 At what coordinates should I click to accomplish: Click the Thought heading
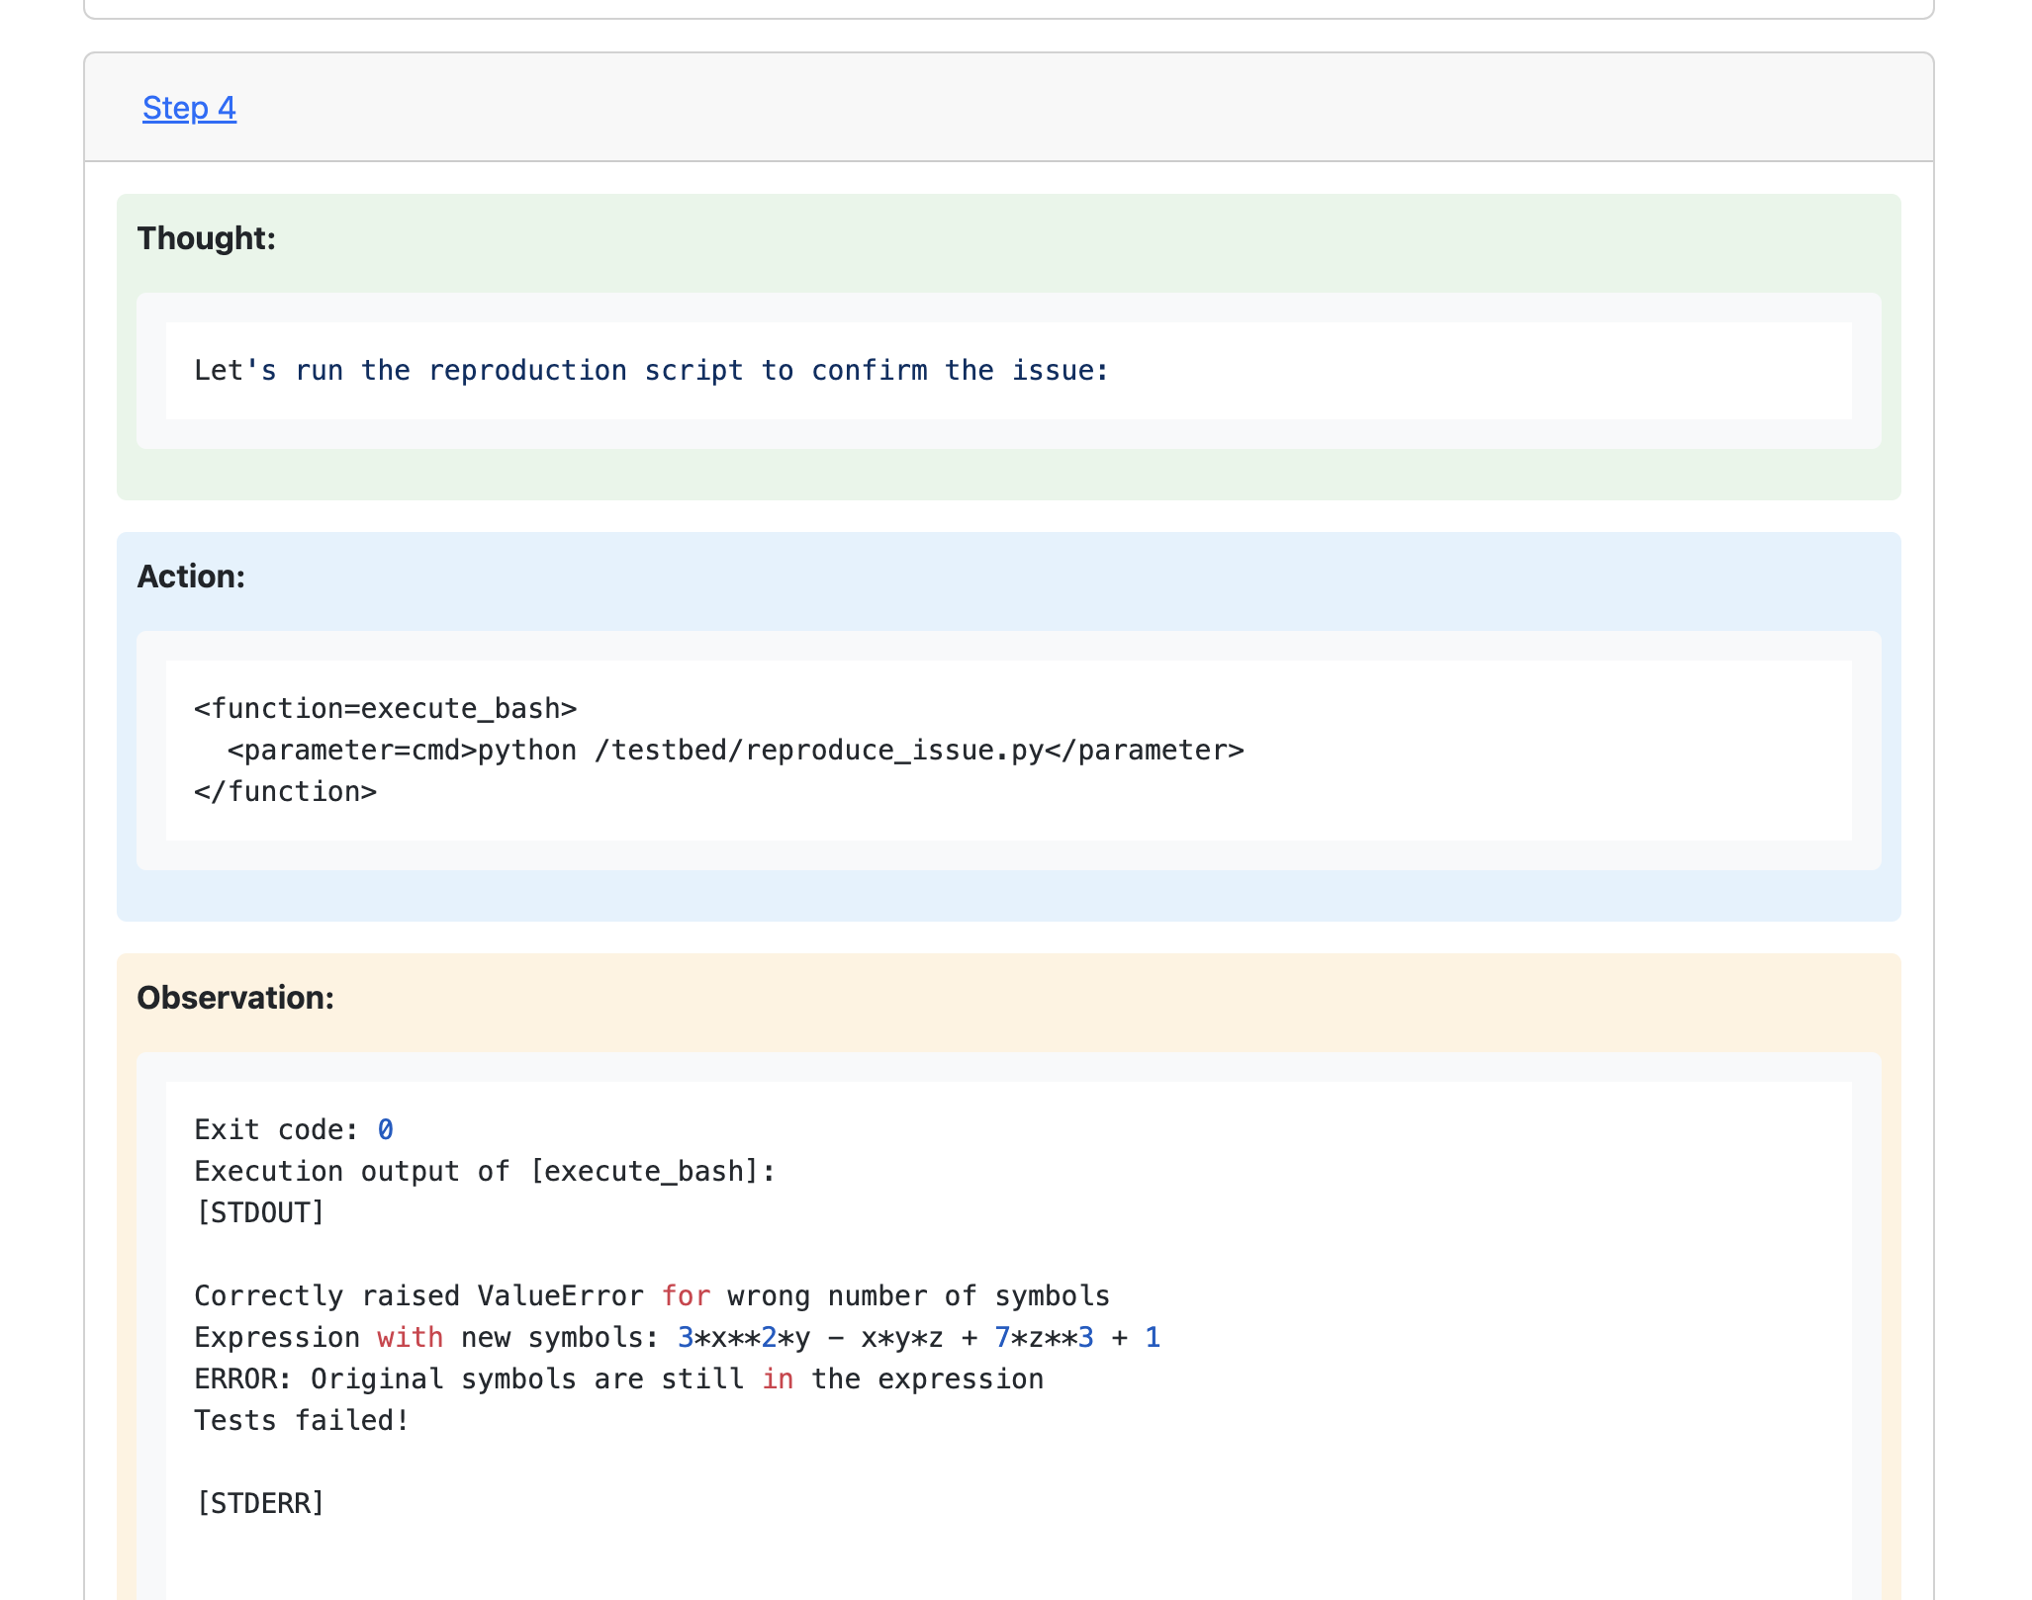pos(206,238)
